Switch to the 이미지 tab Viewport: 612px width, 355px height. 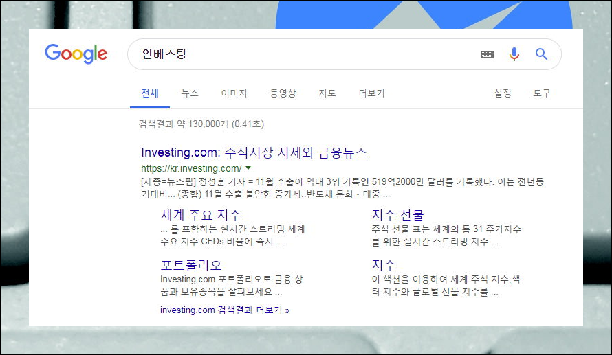(x=234, y=93)
